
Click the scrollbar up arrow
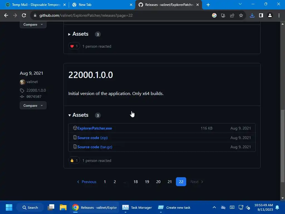click(282, 24)
